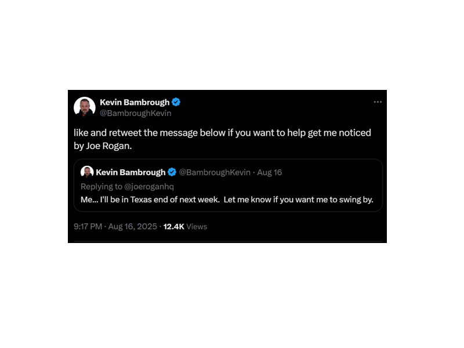Click the Views label next to 12.4K
Screen dimensions: 464x348
click(x=197, y=226)
